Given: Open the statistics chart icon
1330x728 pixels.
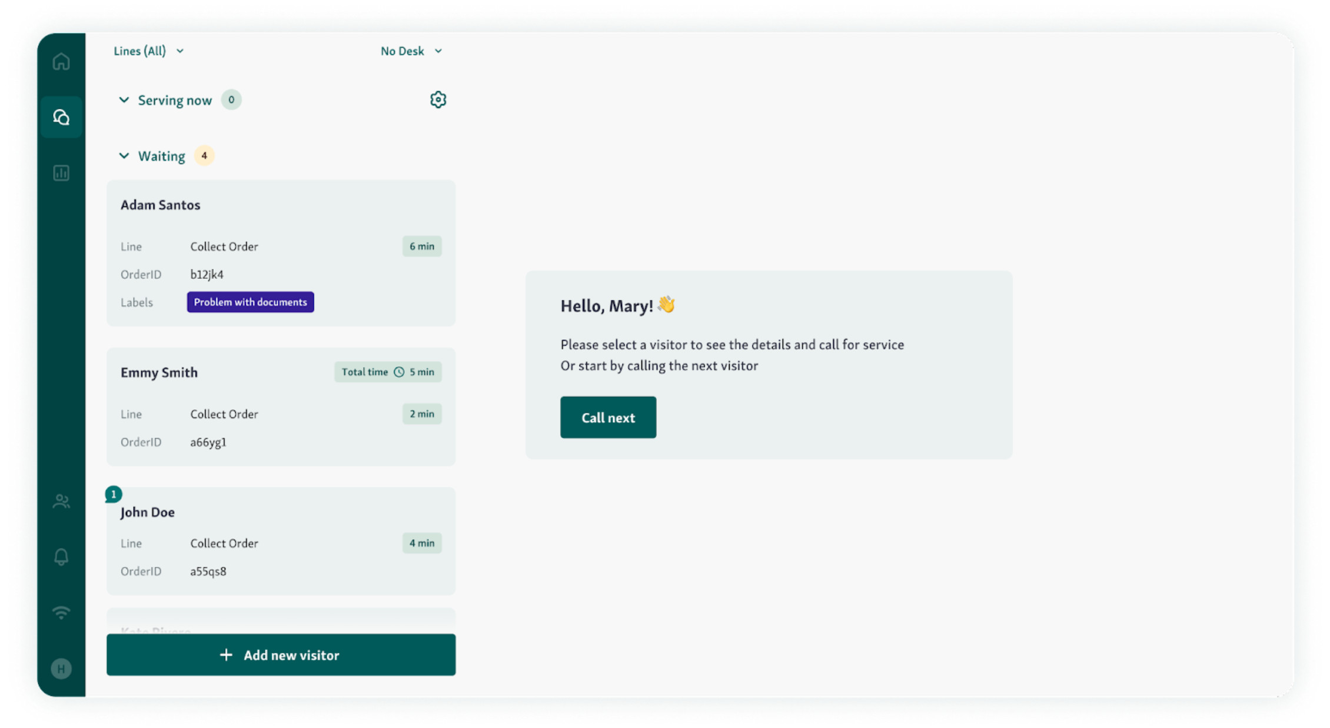Looking at the screenshot, I should pyautogui.click(x=61, y=173).
